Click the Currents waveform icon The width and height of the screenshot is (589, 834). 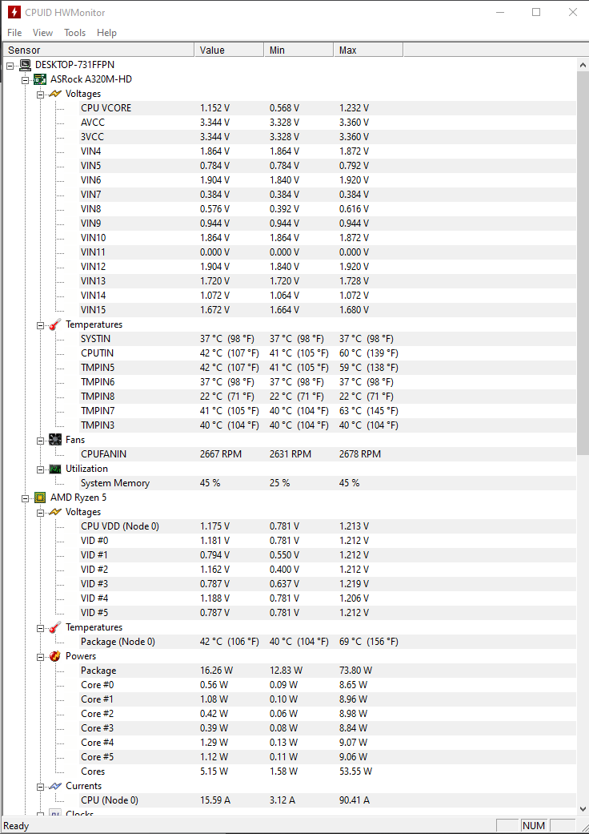[54, 786]
